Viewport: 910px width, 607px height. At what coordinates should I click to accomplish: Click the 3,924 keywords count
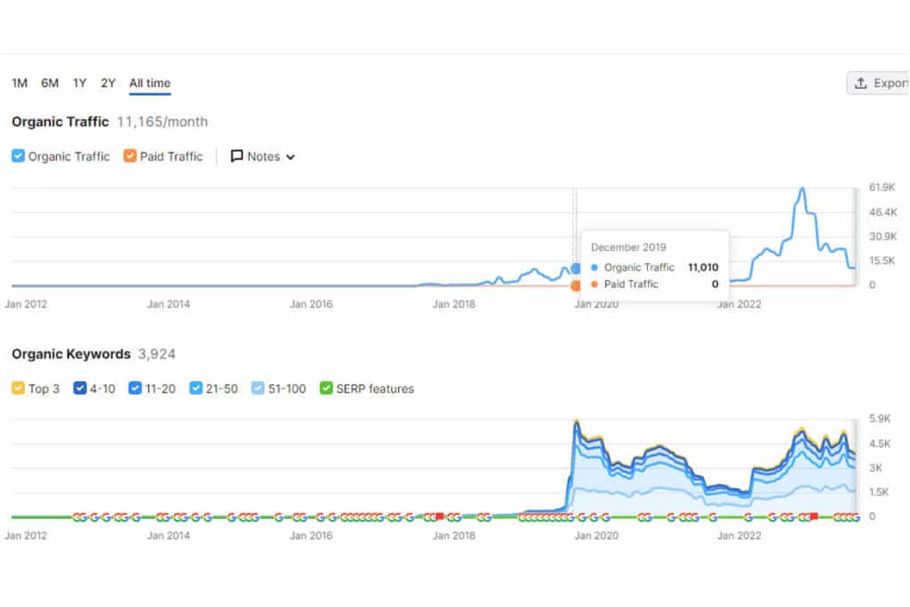pyautogui.click(x=156, y=354)
